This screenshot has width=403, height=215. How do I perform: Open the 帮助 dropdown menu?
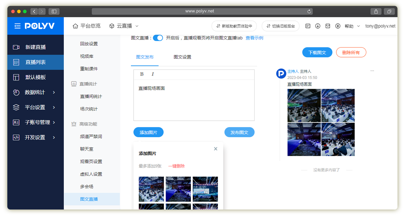(x=352, y=26)
